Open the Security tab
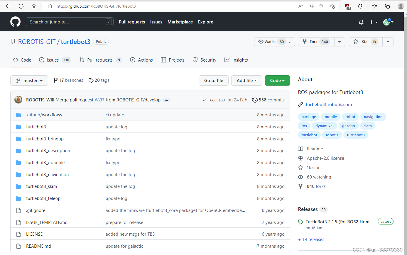The width and height of the screenshot is (407, 255). tap(205, 60)
